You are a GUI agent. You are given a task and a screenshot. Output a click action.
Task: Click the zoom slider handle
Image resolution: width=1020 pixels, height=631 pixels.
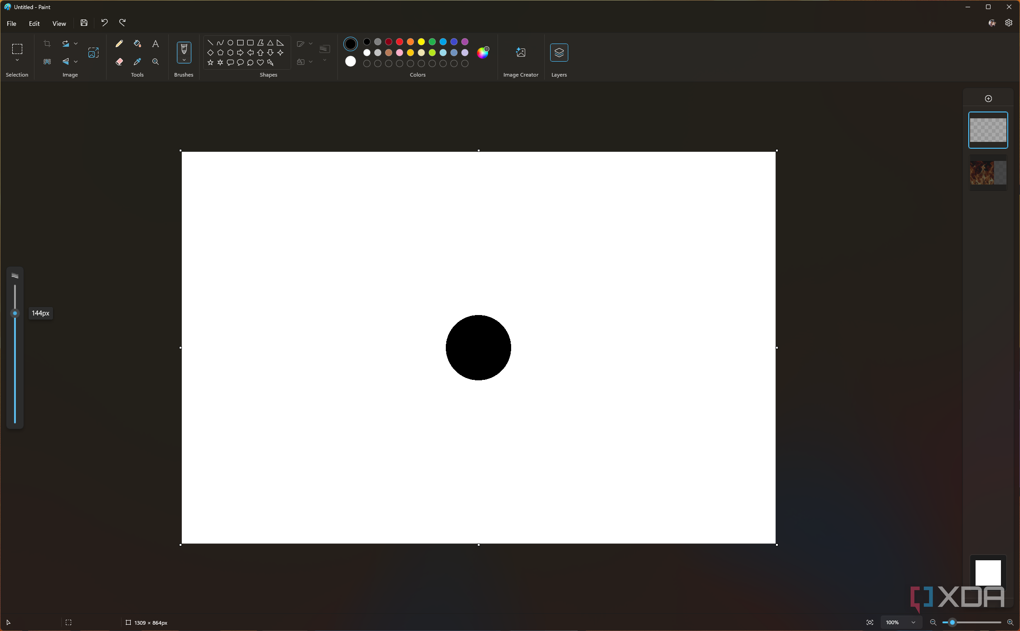pyautogui.click(x=952, y=622)
